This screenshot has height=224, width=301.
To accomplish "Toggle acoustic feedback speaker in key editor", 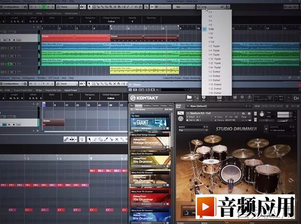I will pos(82,139).
